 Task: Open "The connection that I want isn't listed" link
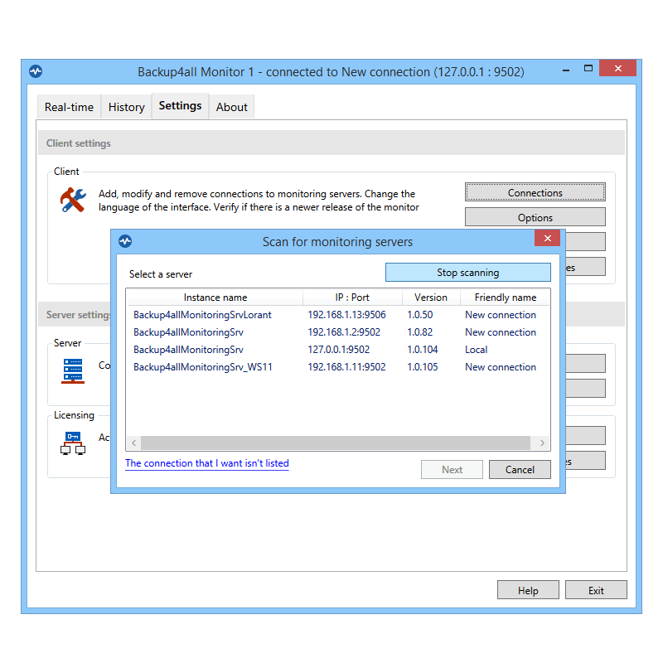tap(207, 463)
